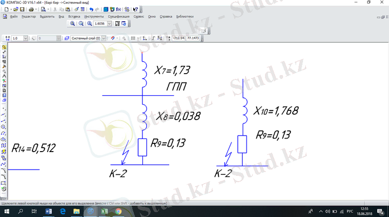Click the Windows Start button
This screenshot has width=389, height=217.
pos(7,211)
